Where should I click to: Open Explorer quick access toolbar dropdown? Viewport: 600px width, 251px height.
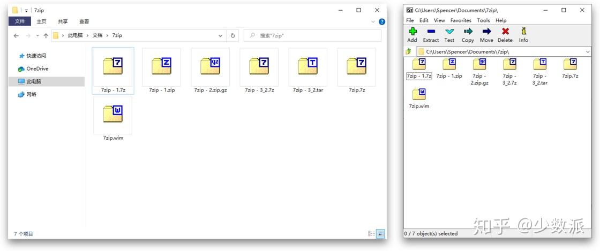26,11
